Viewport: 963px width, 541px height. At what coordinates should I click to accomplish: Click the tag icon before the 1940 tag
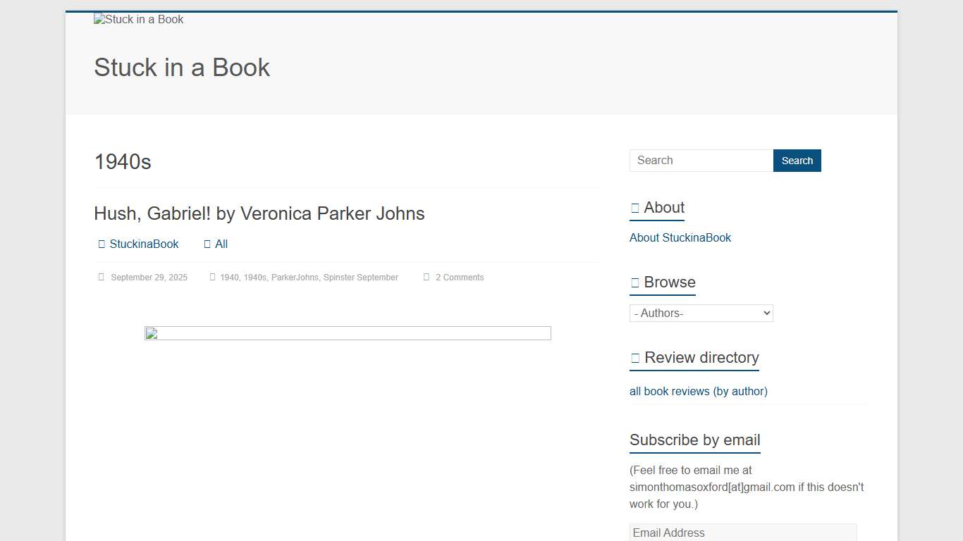point(212,278)
